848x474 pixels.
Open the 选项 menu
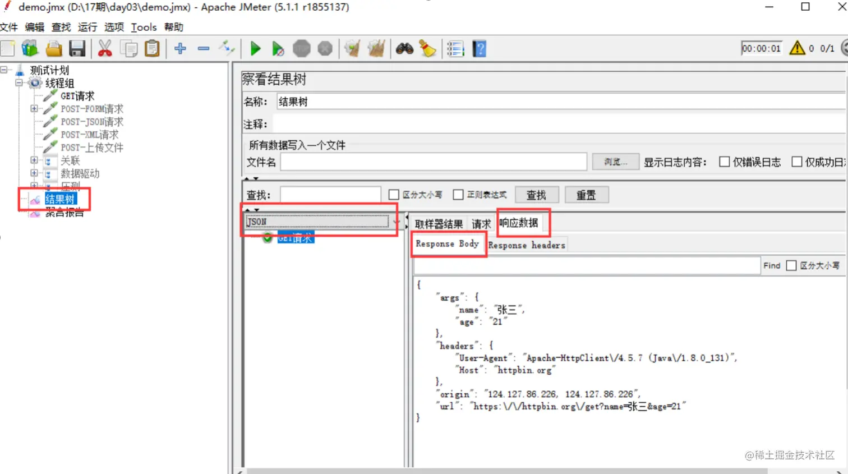(x=114, y=27)
